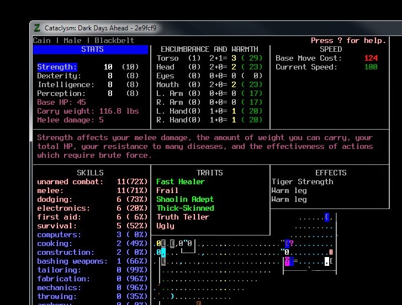The height and width of the screenshot is (305, 402).
Task: Select the tailoring skill row
Action: (92, 270)
